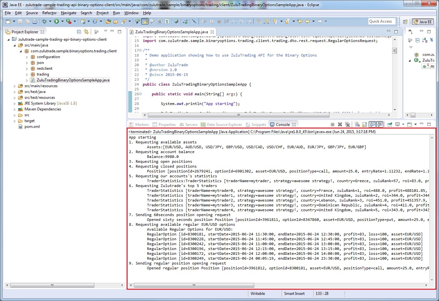Click the Quick Access search field
Viewport: 439px width, 301px height.
tap(382, 21)
